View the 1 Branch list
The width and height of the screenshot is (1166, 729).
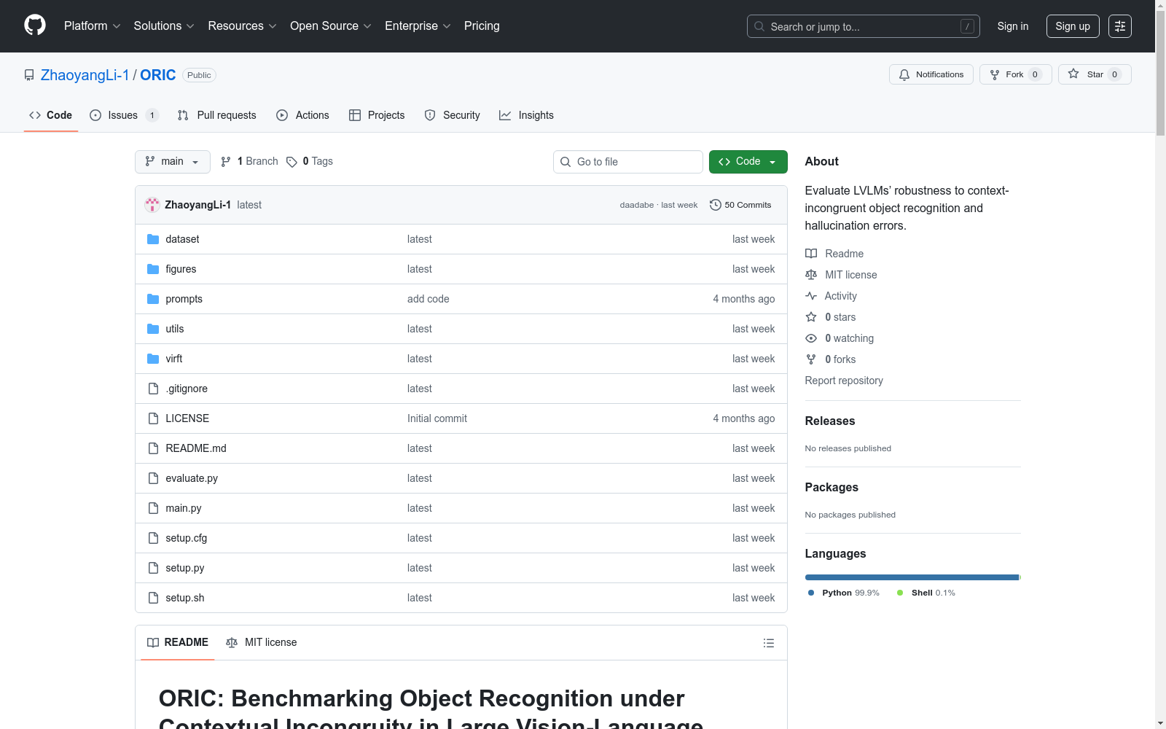(249, 162)
